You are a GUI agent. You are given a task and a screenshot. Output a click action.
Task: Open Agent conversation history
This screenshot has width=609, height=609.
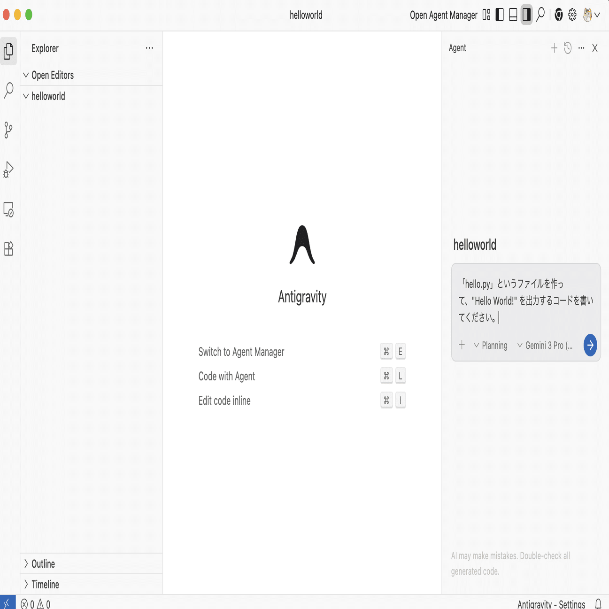pyautogui.click(x=568, y=48)
